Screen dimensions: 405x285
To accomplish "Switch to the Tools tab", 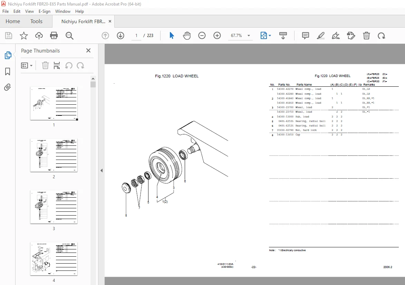I will (36, 21).
